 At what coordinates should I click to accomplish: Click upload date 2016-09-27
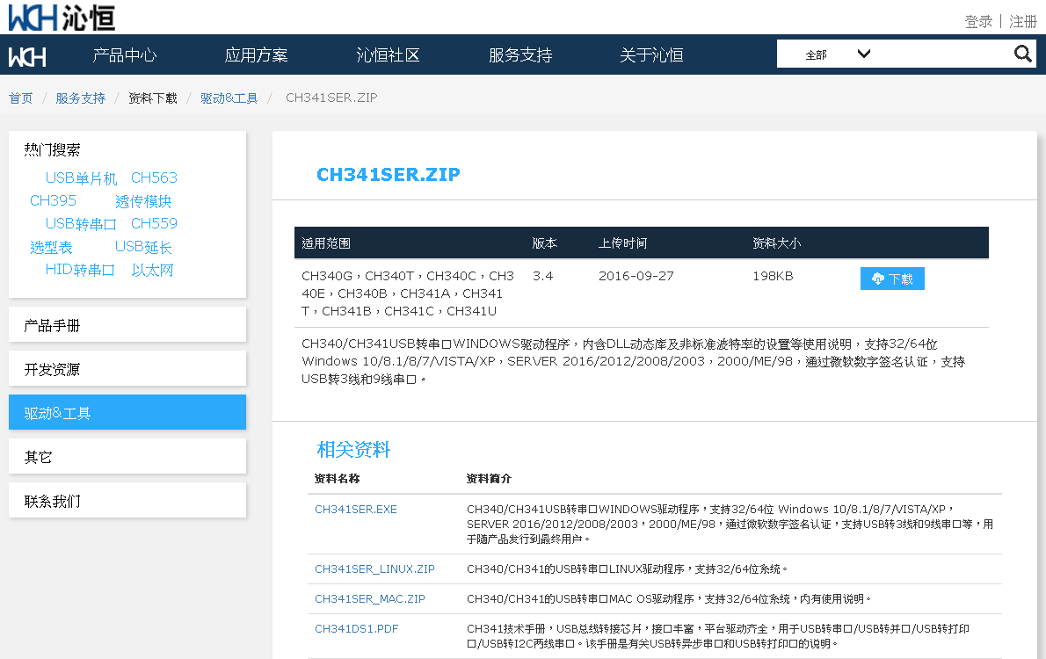636,276
